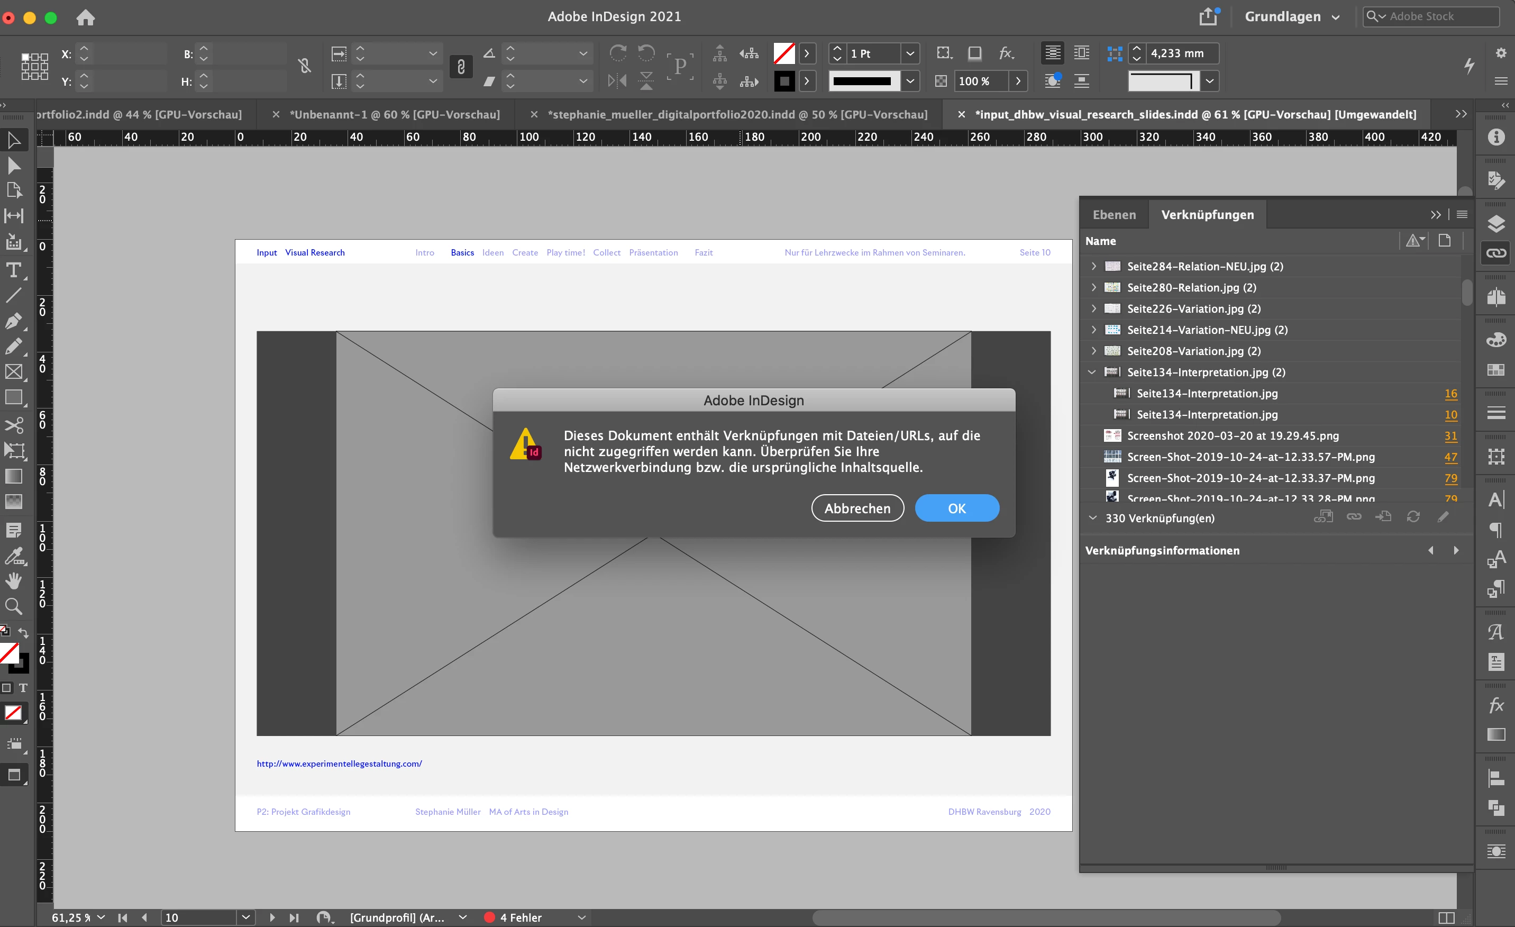1515x927 pixels.
Task: Toggle Normal view mode at toolbar bottom
Action: 14,775
